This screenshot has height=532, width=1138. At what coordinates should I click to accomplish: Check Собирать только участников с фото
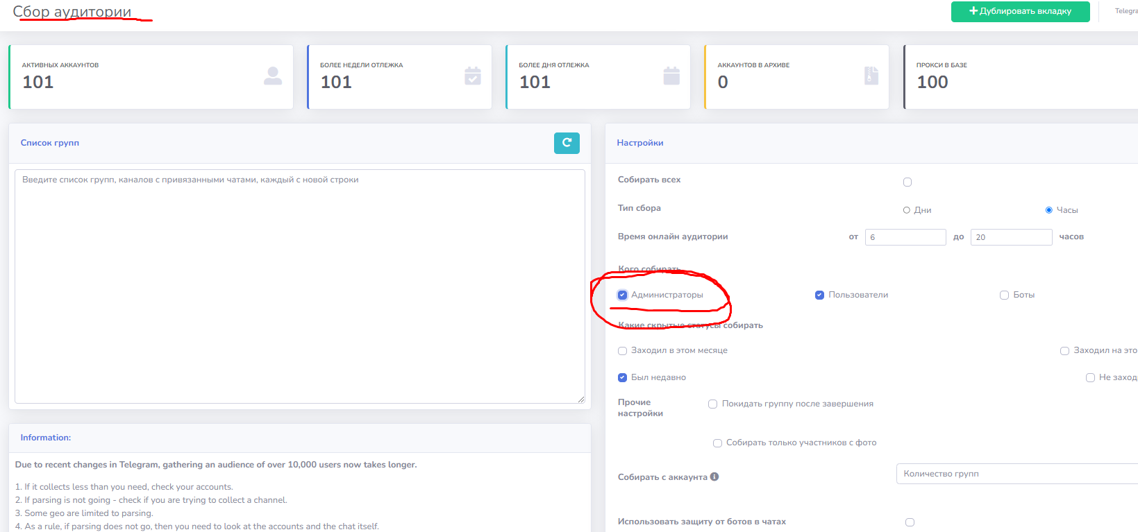click(718, 443)
